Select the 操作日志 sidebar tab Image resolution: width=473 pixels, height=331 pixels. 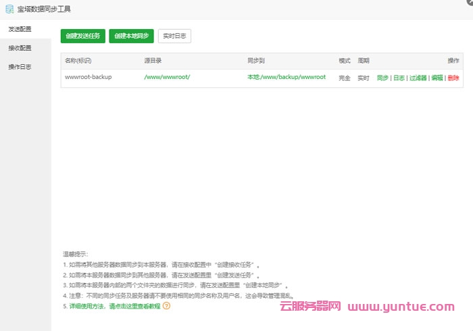[x=20, y=67]
